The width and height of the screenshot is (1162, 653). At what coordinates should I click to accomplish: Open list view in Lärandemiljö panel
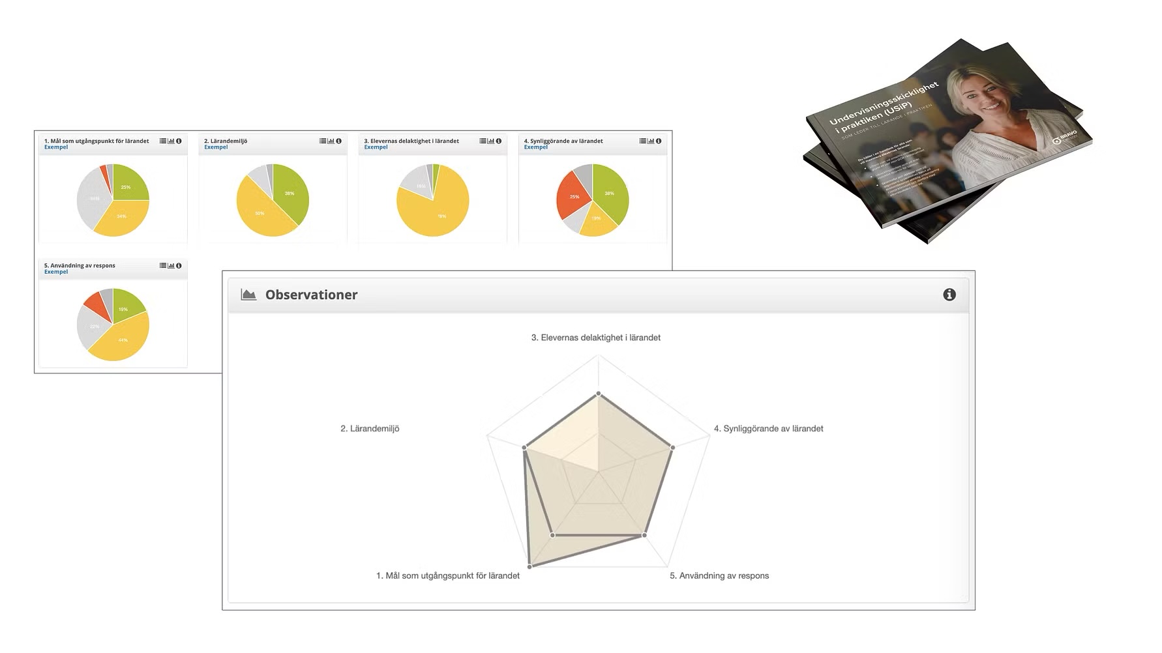(x=323, y=141)
